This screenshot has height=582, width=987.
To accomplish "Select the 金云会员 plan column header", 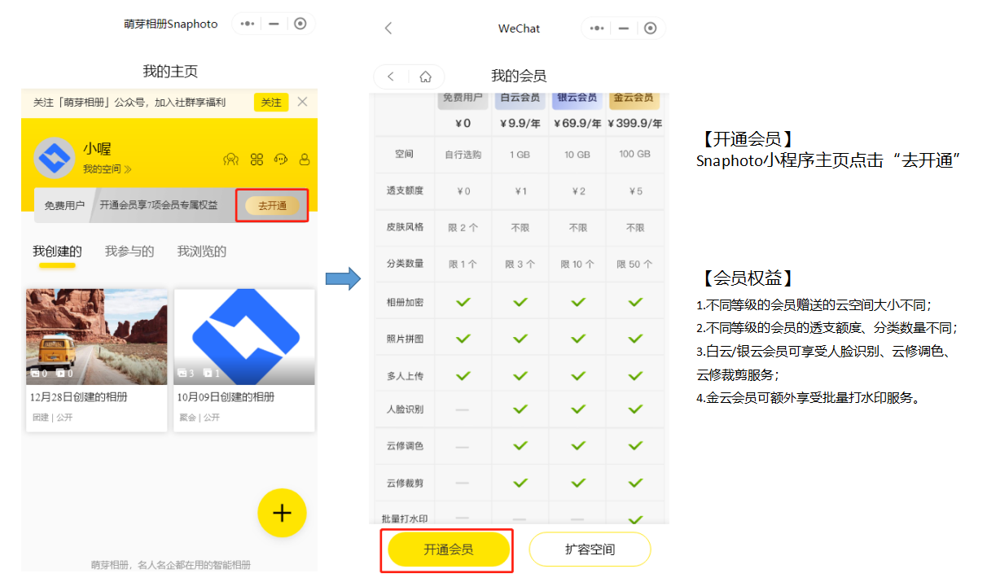I will tap(634, 98).
